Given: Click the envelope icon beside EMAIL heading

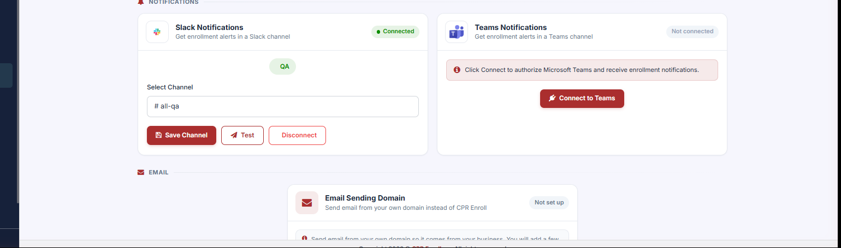Looking at the screenshot, I should [141, 172].
